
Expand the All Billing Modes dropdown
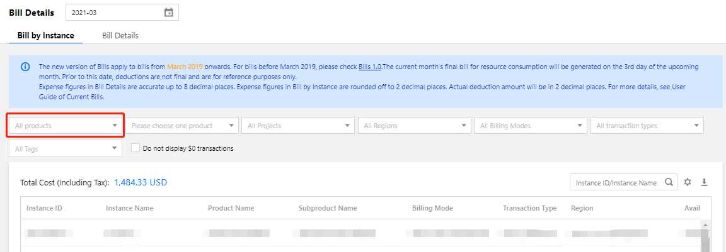[531, 126]
